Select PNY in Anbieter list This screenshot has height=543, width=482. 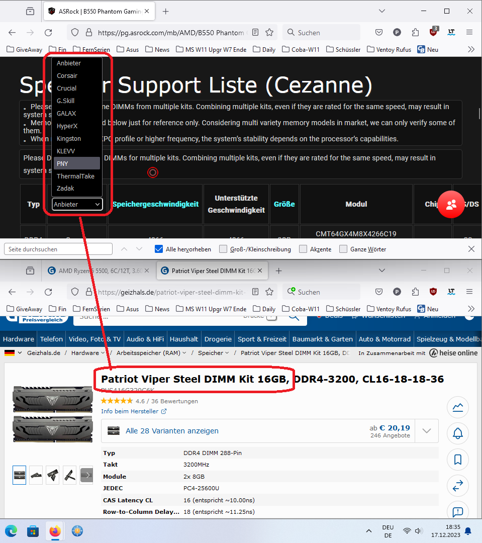pyautogui.click(x=76, y=163)
